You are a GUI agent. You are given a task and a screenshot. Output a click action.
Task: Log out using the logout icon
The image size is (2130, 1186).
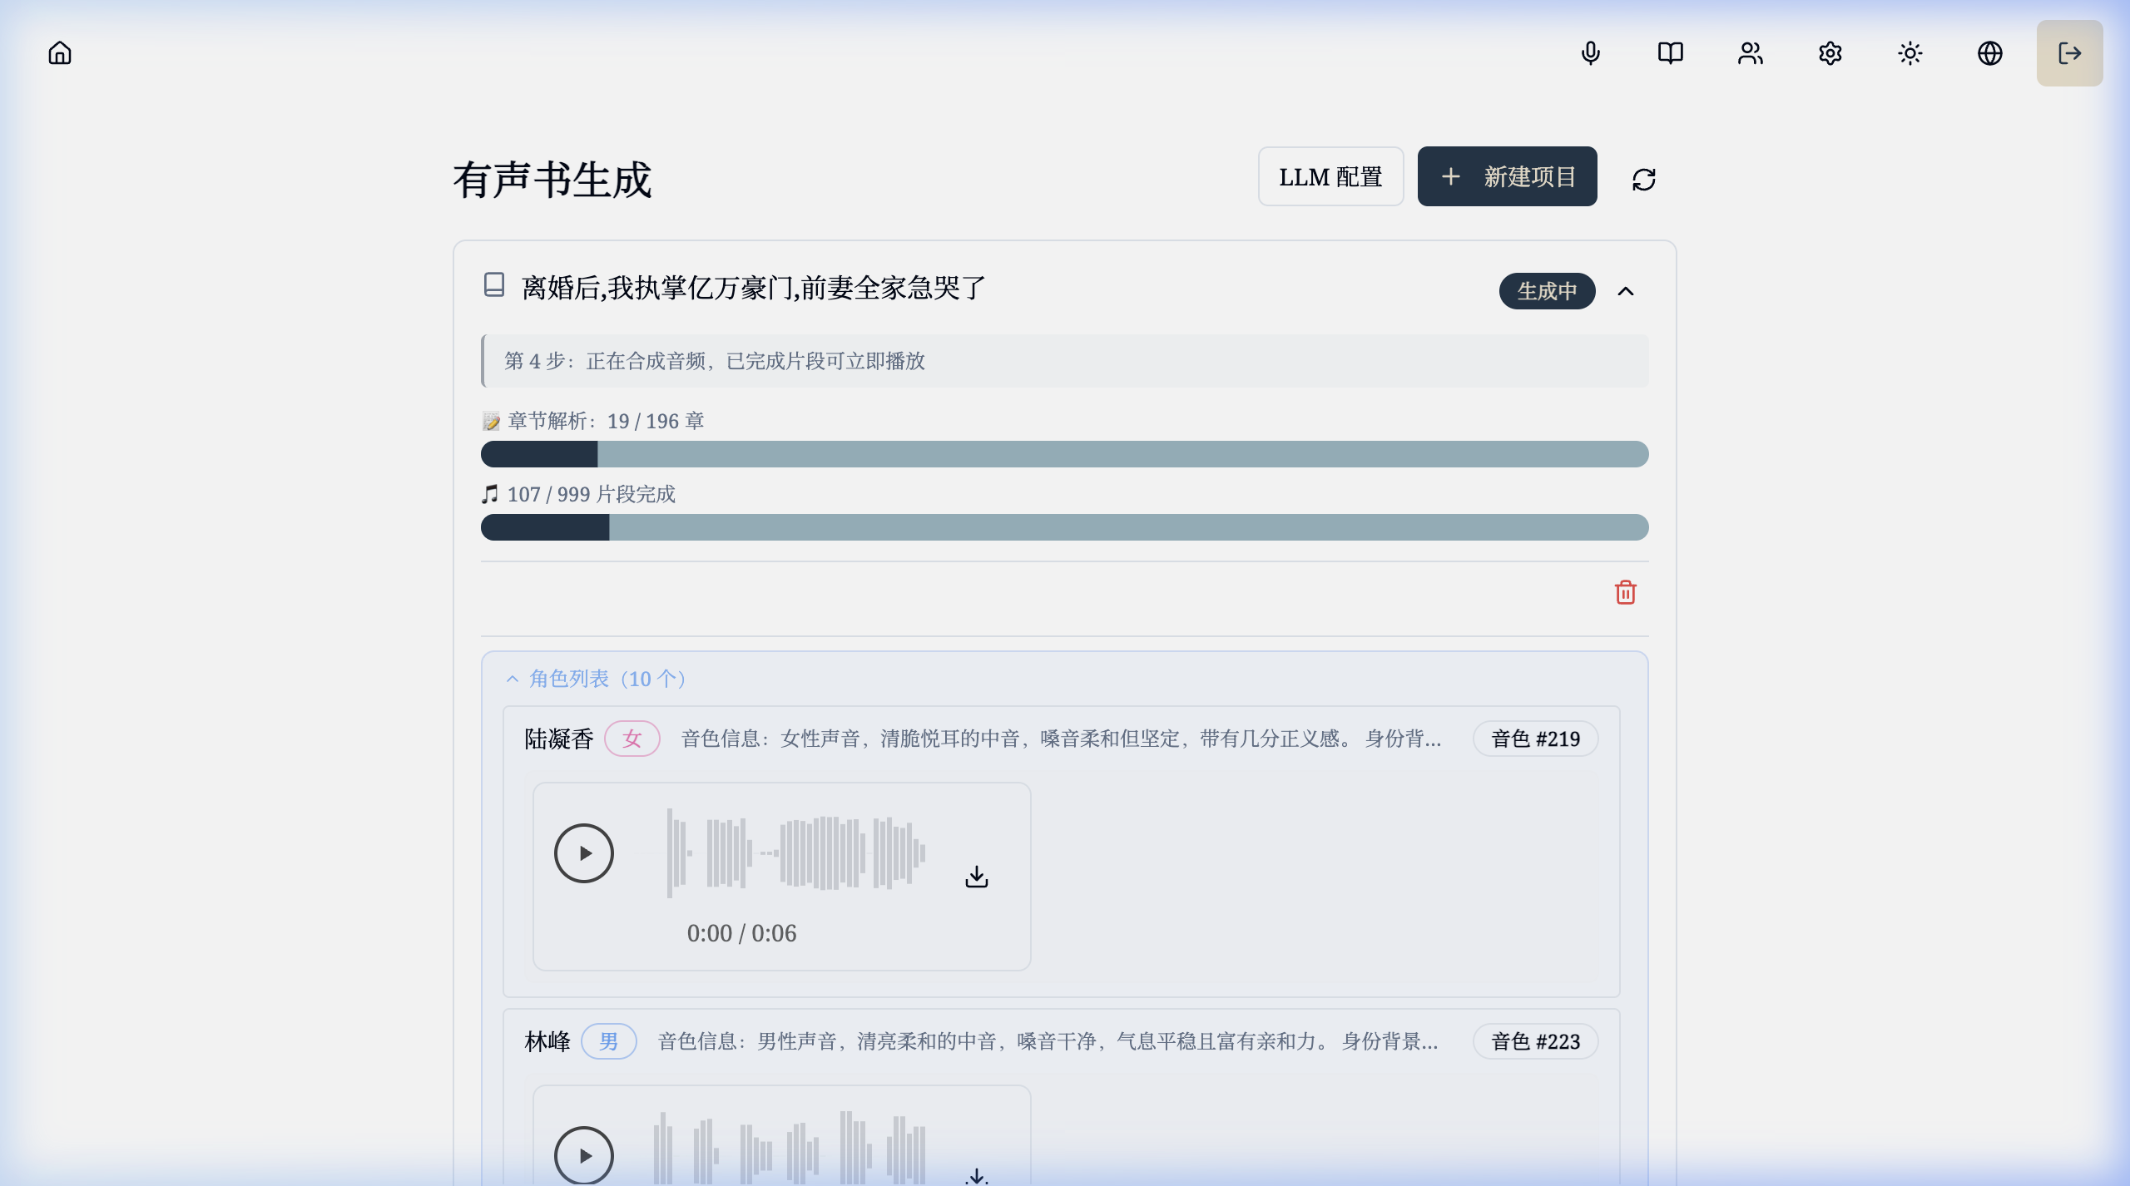(x=2068, y=52)
